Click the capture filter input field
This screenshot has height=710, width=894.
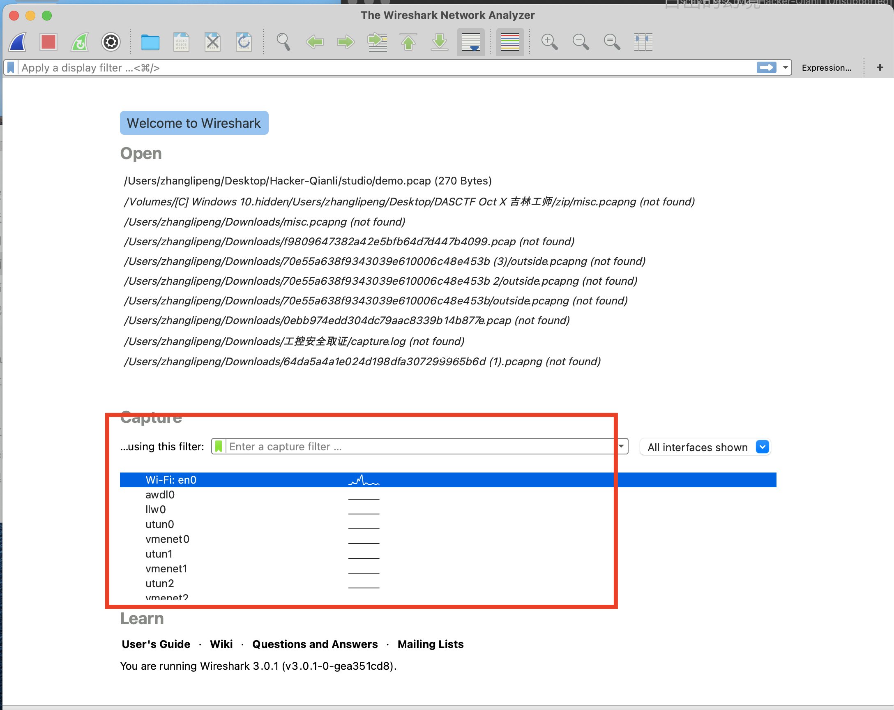[421, 446]
